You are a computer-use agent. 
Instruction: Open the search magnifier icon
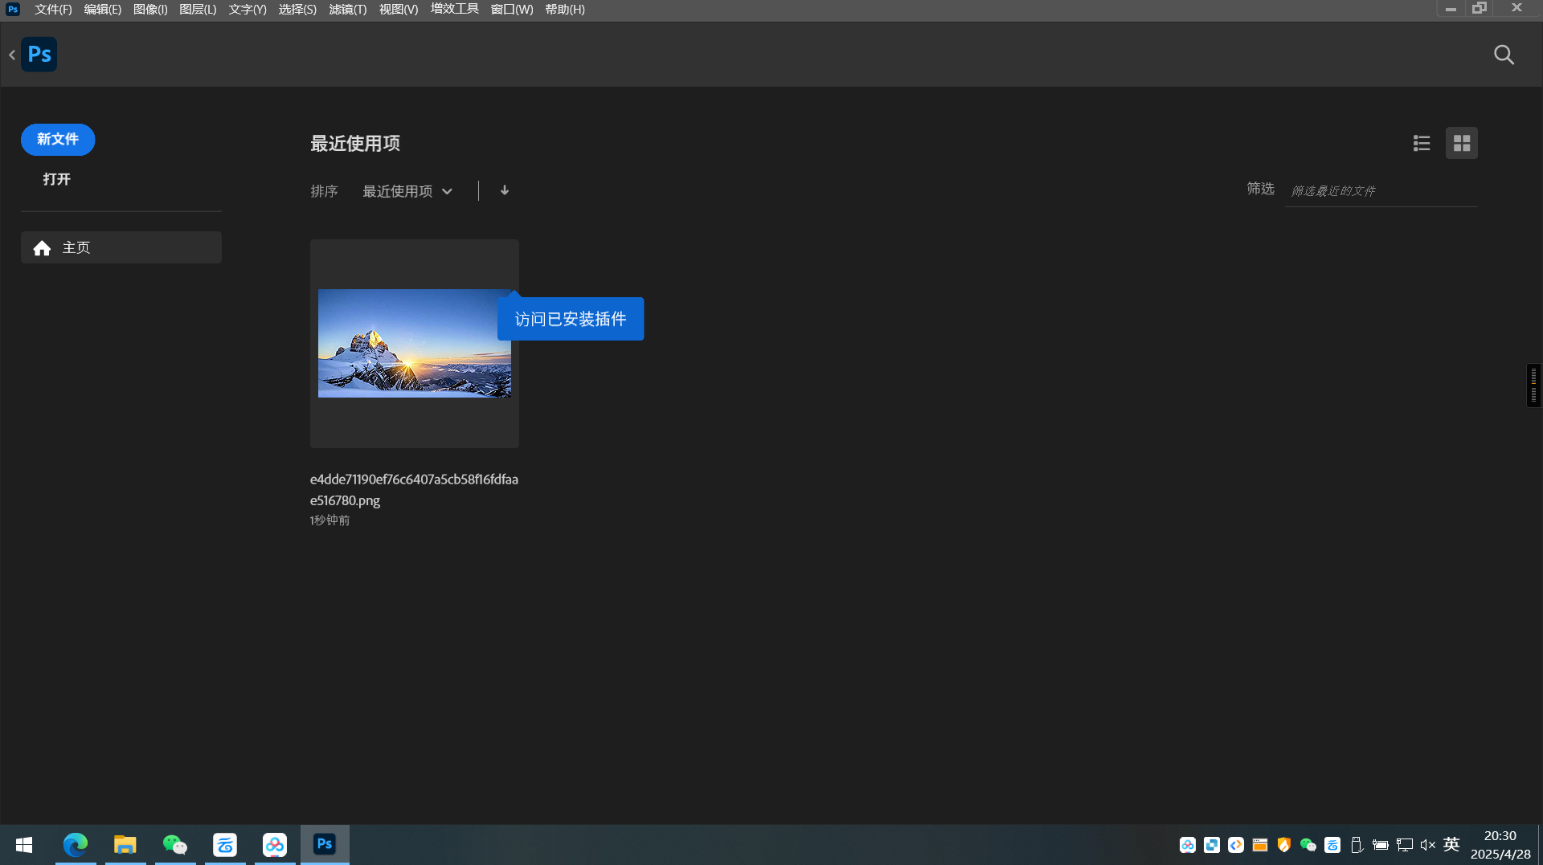(x=1504, y=55)
